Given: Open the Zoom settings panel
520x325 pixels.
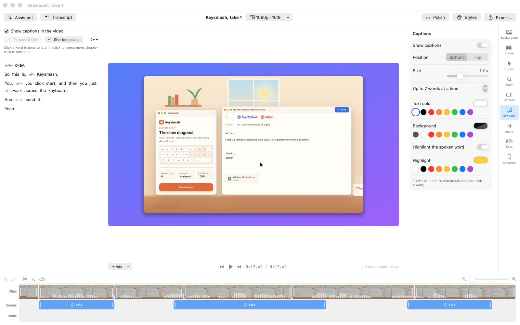Looking at the screenshot, I should 509,81.
